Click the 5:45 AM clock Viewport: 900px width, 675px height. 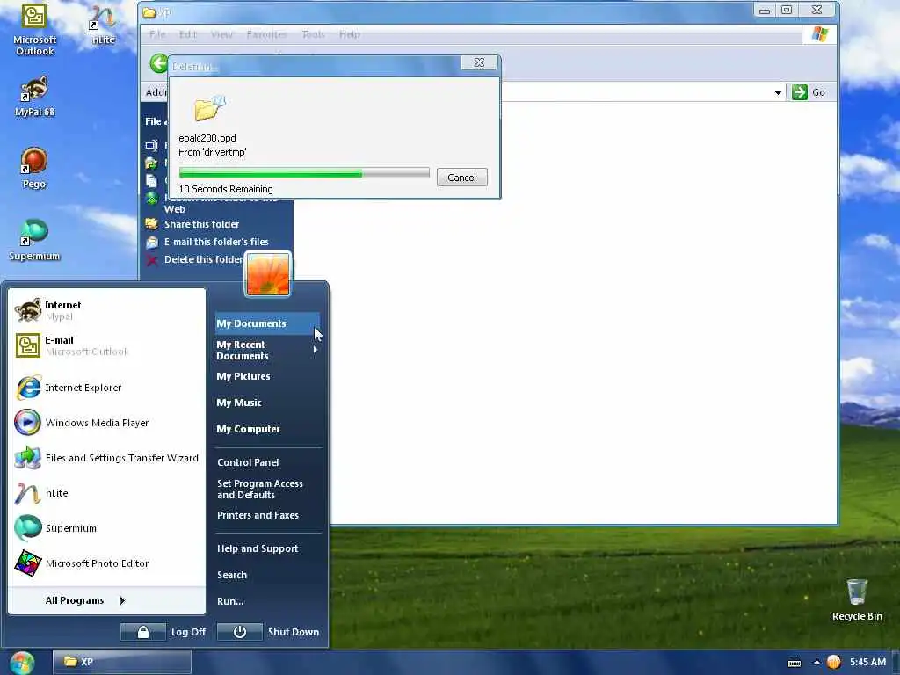tap(867, 662)
